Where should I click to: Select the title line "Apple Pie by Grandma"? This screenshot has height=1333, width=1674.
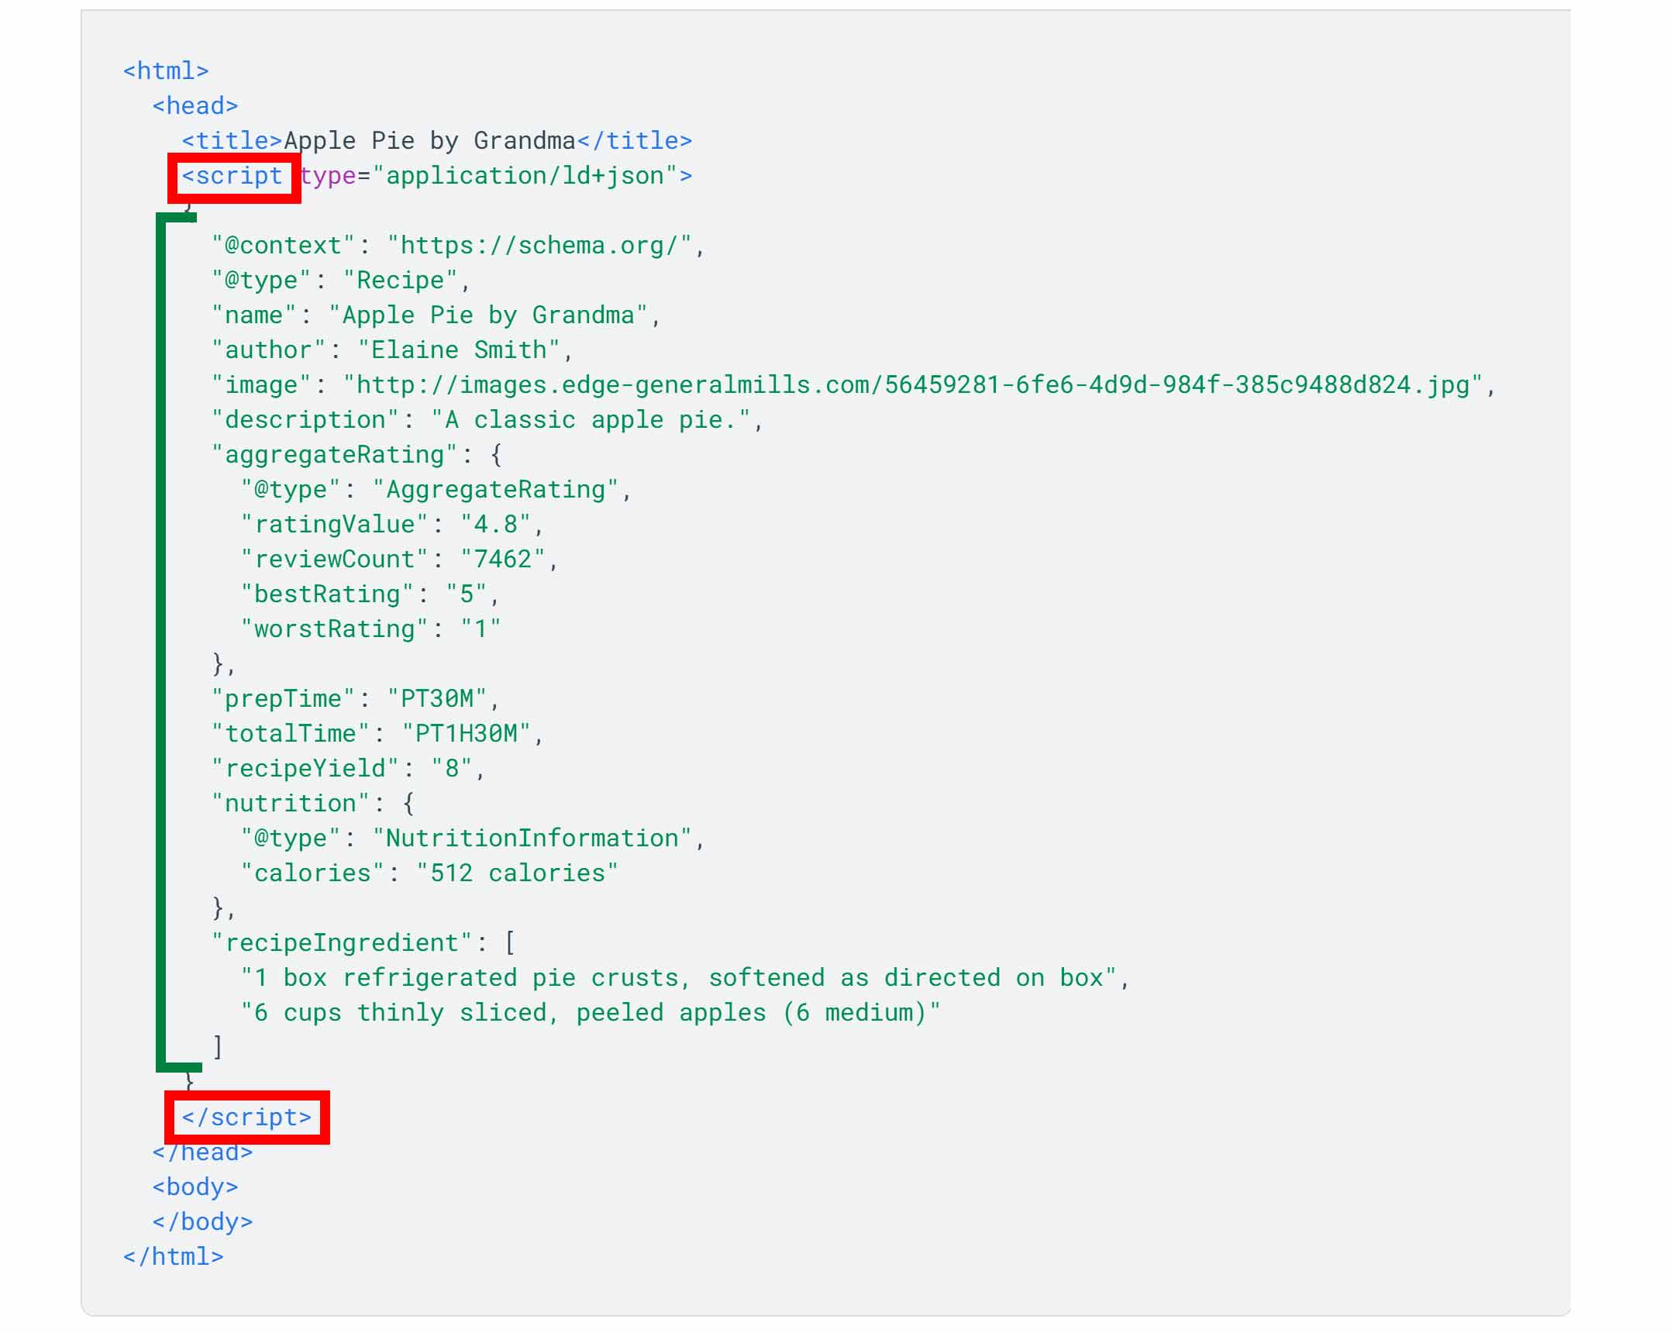(437, 141)
